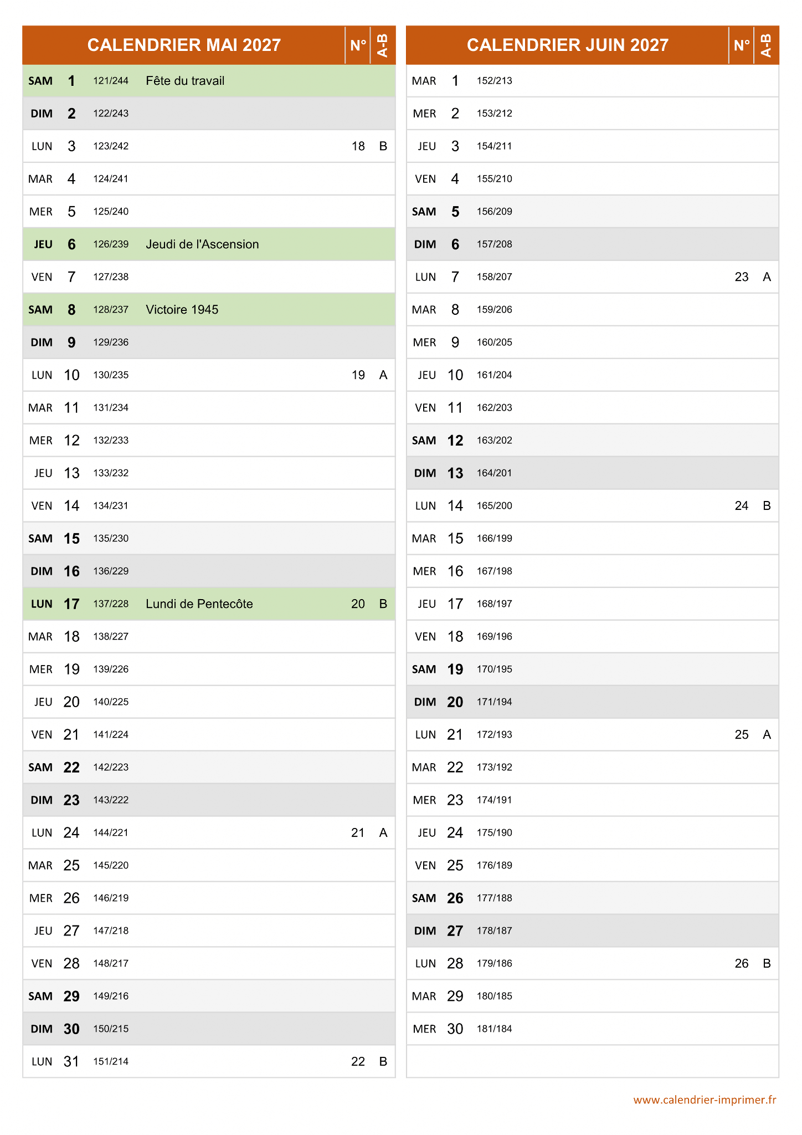
Task: Select week number 26 in June
Action: click(x=742, y=964)
